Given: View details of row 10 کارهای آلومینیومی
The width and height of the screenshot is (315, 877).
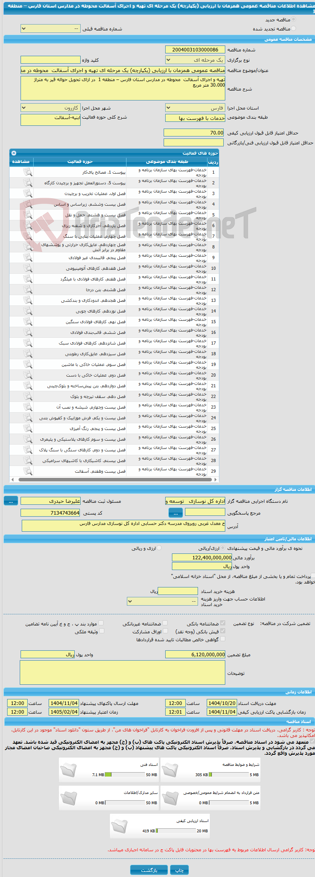Looking at the screenshot, I should point(28,268).
